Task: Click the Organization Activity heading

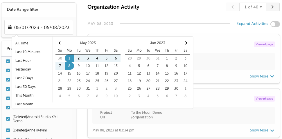Action: coord(113,7)
